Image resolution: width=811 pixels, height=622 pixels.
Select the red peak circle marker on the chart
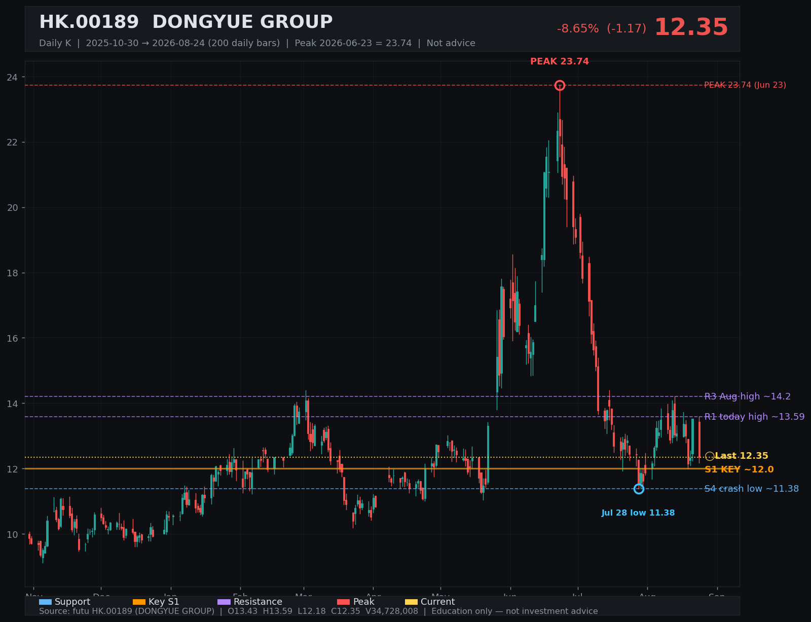[x=560, y=85]
